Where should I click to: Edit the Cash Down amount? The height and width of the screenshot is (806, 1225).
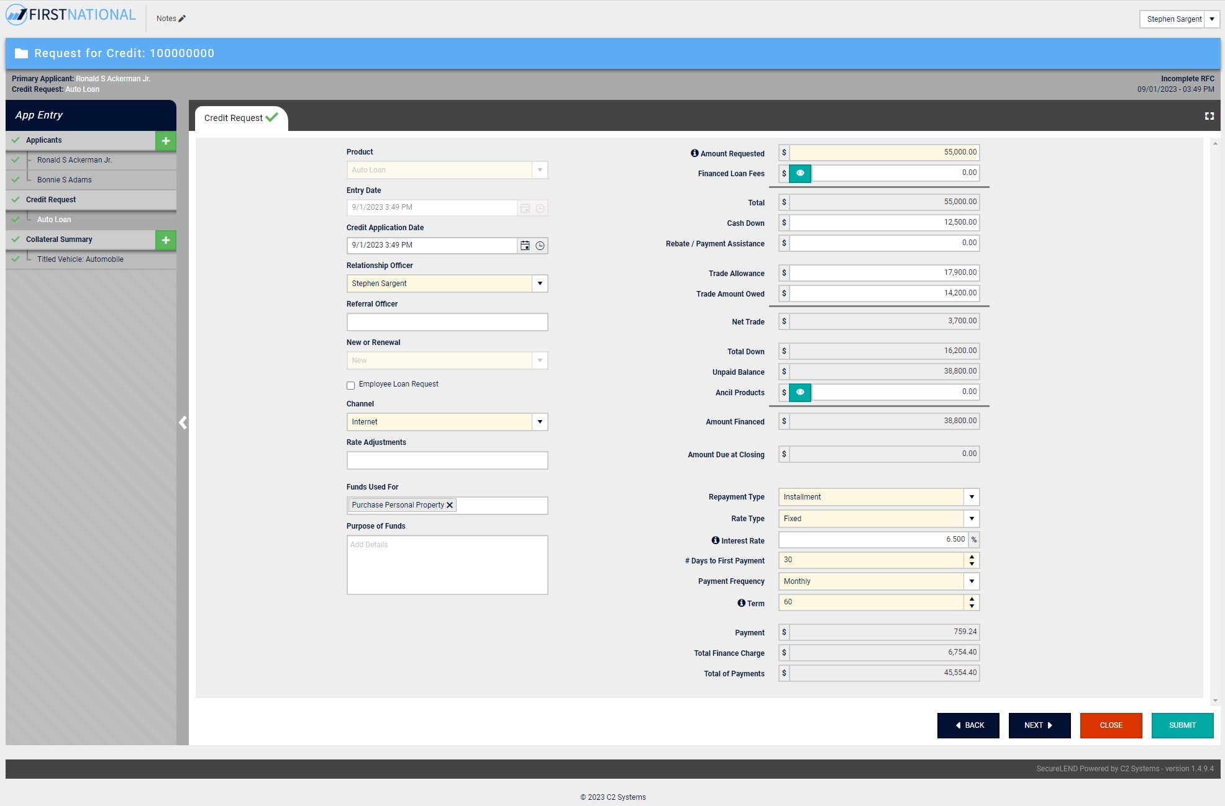[x=885, y=223]
